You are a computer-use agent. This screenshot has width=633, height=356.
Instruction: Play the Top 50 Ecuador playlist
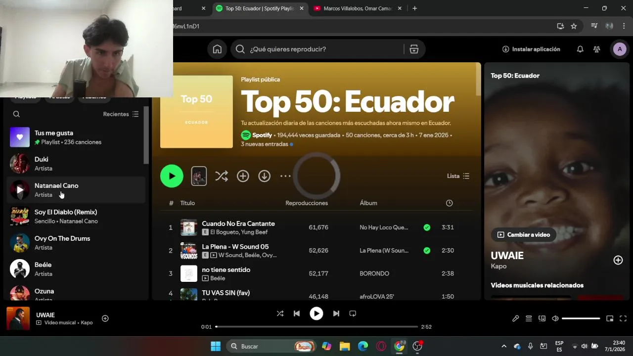pyautogui.click(x=172, y=176)
